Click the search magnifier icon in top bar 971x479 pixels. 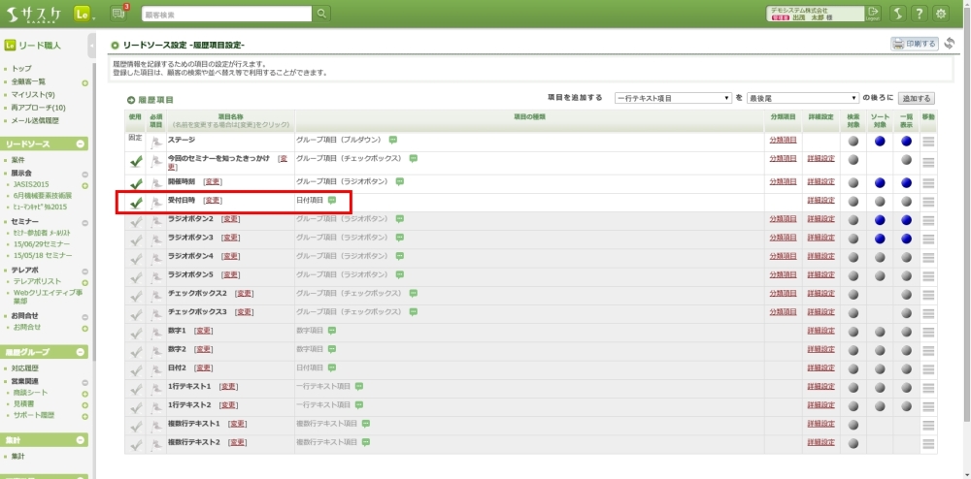(x=321, y=13)
